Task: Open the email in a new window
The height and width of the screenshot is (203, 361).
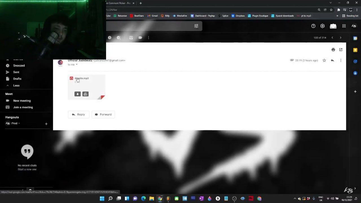Action: (x=341, y=50)
